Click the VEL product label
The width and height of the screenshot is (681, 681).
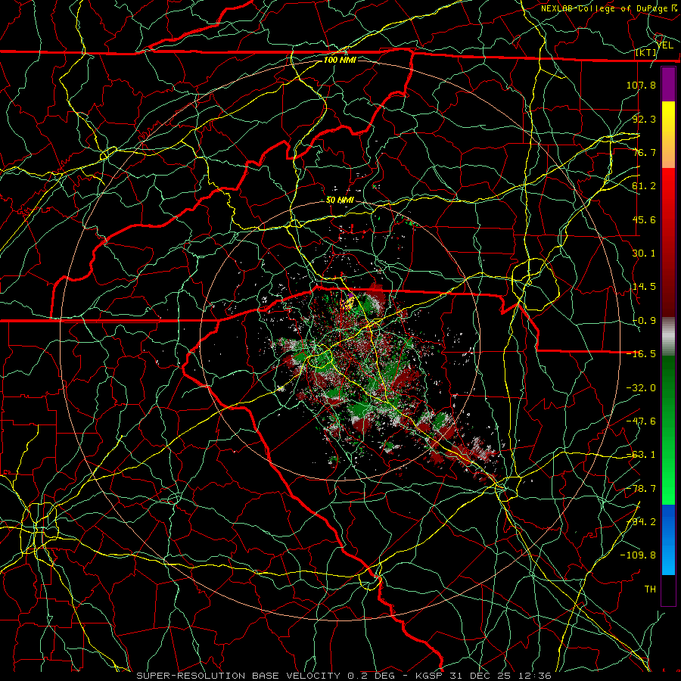(665, 45)
